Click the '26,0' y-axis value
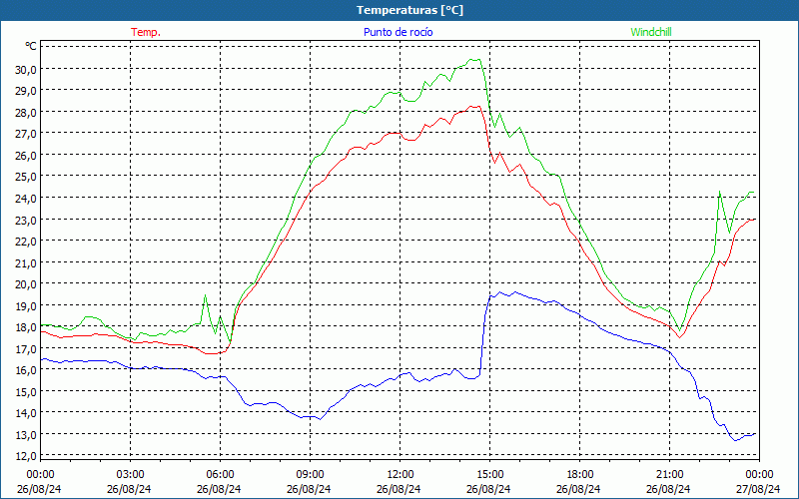 click(26, 156)
